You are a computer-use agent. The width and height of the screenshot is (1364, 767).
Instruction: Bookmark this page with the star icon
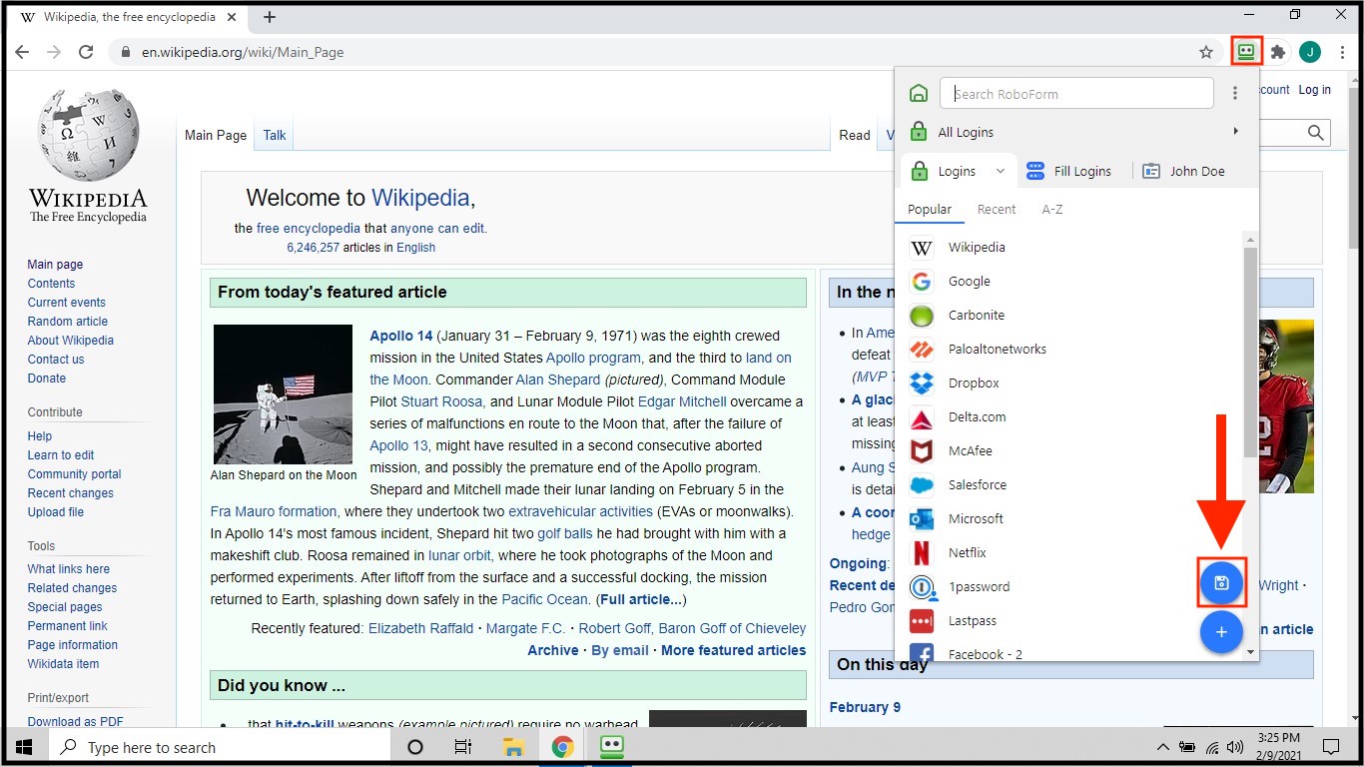tap(1206, 52)
